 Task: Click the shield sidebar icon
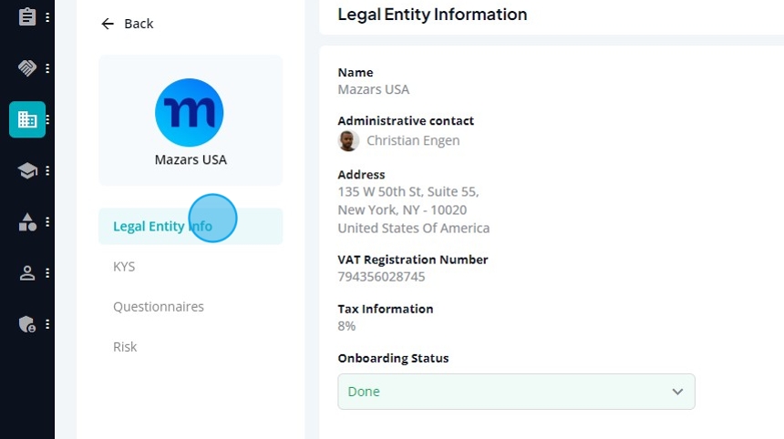pyautogui.click(x=27, y=324)
